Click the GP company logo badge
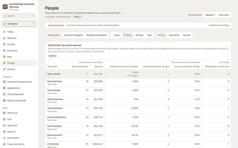This screenshot has width=238, height=148. (5, 7)
